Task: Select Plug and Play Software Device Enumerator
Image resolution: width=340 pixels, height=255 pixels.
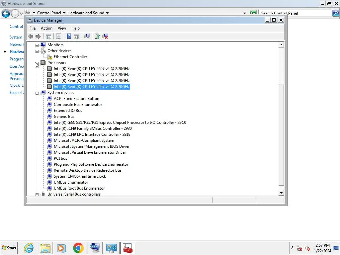Action: (91, 164)
